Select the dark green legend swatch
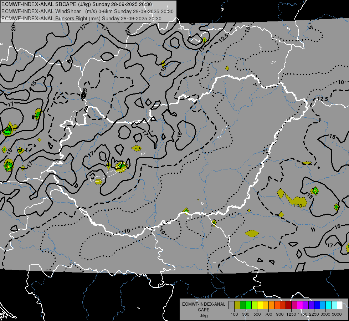349x321 pixels. pos(243,305)
